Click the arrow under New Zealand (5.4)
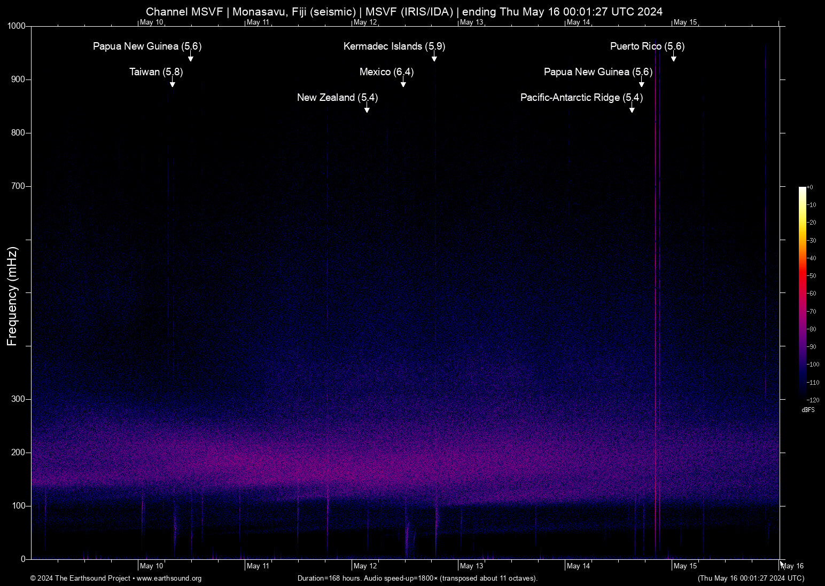This screenshot has width=825, height=586. point(367,108)
